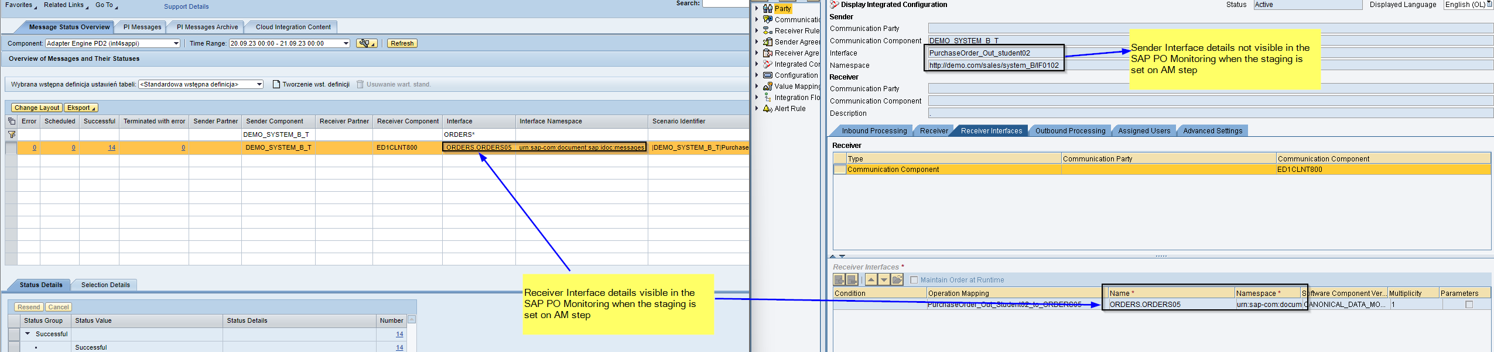Viewport: 1494px width, 352px height.
Task: Click the Successful count link 14
Action: pyautogui.click(x=112, y=148)
